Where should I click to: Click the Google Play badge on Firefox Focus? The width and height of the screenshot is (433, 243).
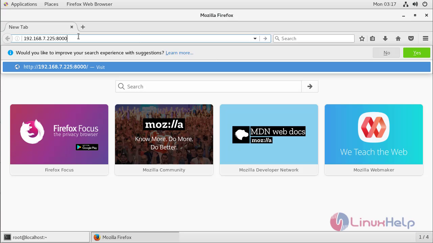pyautogui.click(x=87, y=147)
